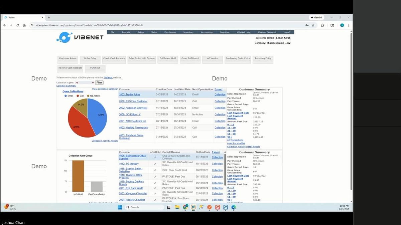Open the Gemini button in the browser toolbar

[x=316, y=17]
